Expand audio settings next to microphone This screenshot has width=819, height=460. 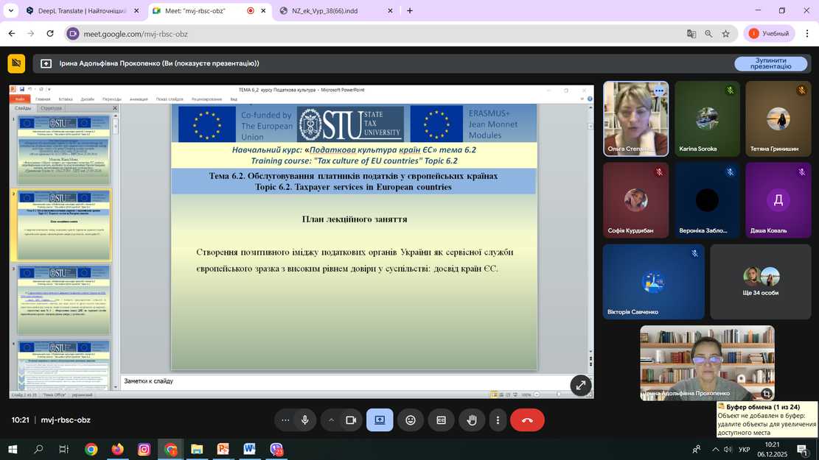click(285, 420)
